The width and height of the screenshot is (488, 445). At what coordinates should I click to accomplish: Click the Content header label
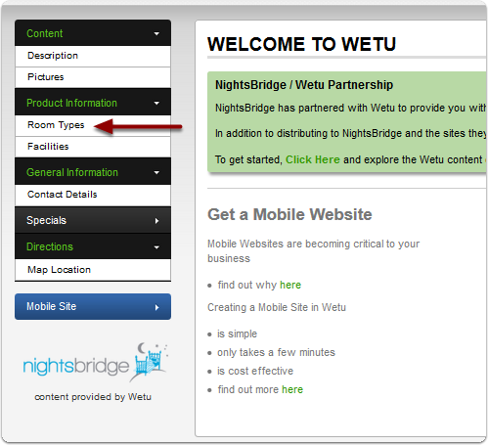pyautogui.click(x=45, y=33)
